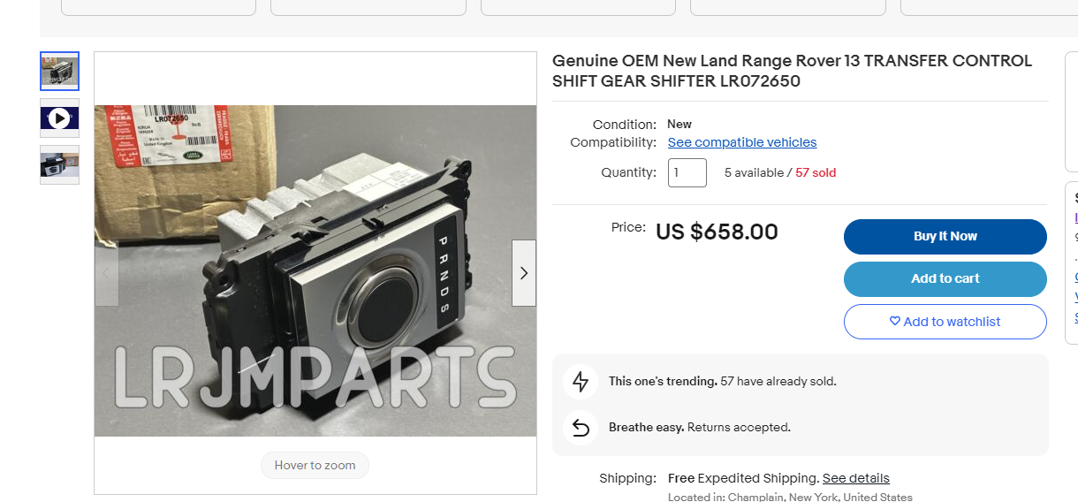Show next product image with right arrow
The height and width of the screenshot is (502, 1078).
click(x=524, y=273)
